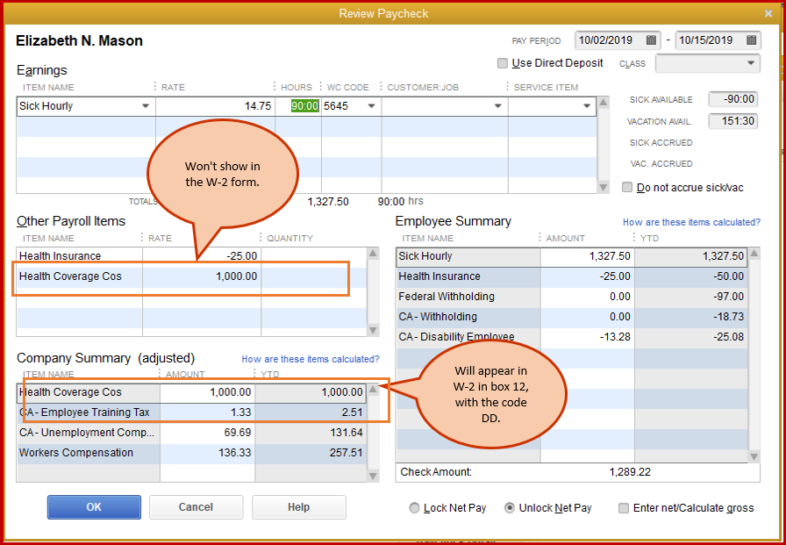Image resolution: width=786 pixels, height=545 pixels.
Task: Open the Class dropdown
Action: tap(750, 63)
